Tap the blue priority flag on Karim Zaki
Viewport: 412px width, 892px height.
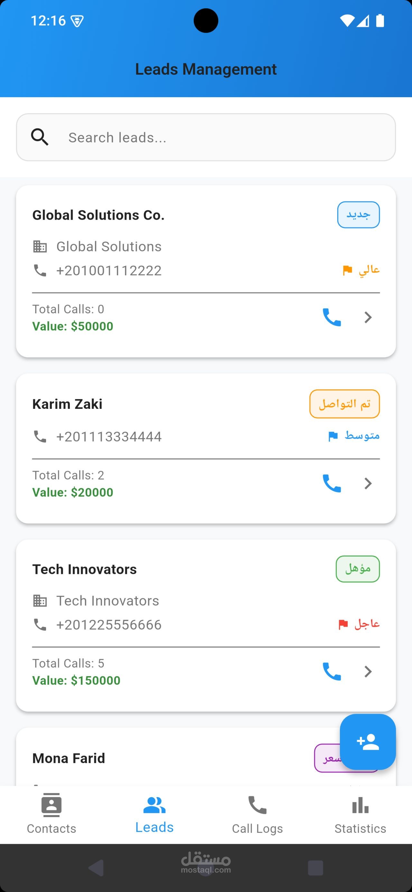coord(333,436)
